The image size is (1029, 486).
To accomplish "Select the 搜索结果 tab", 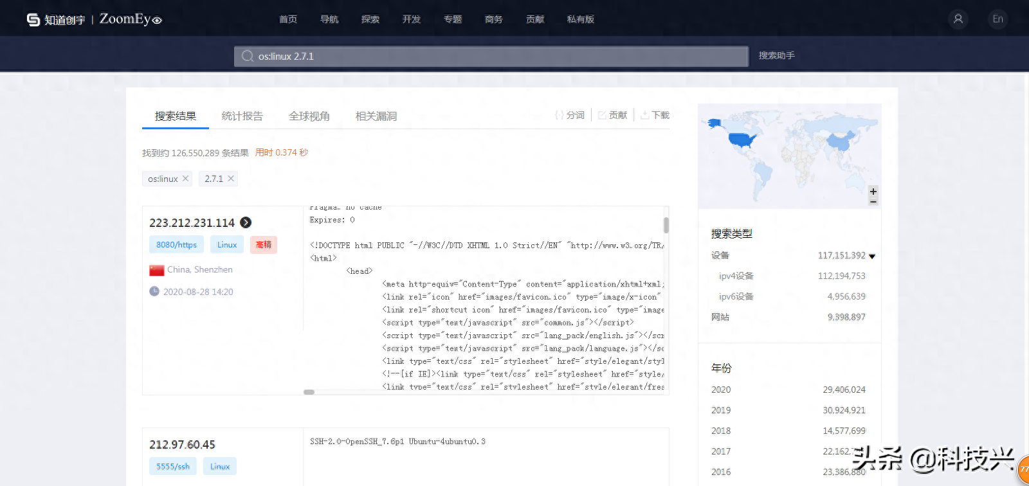I will click(x=176, y=116).
